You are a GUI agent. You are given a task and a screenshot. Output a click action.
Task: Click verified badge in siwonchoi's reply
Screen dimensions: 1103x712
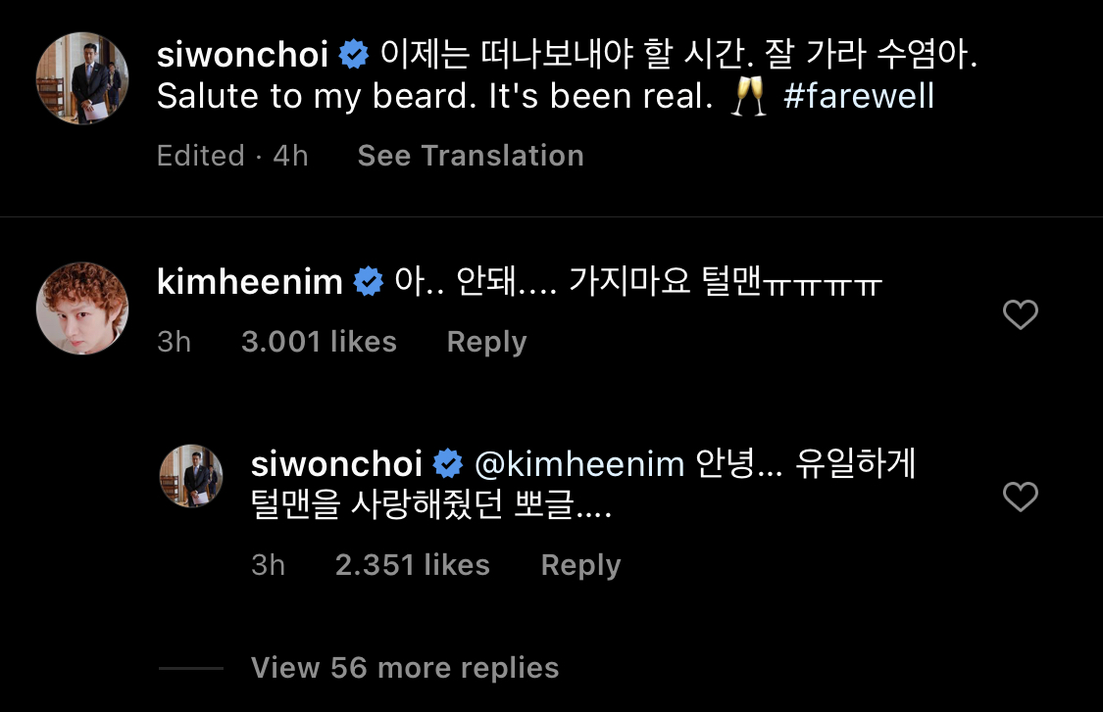click(x=447, y=464)
